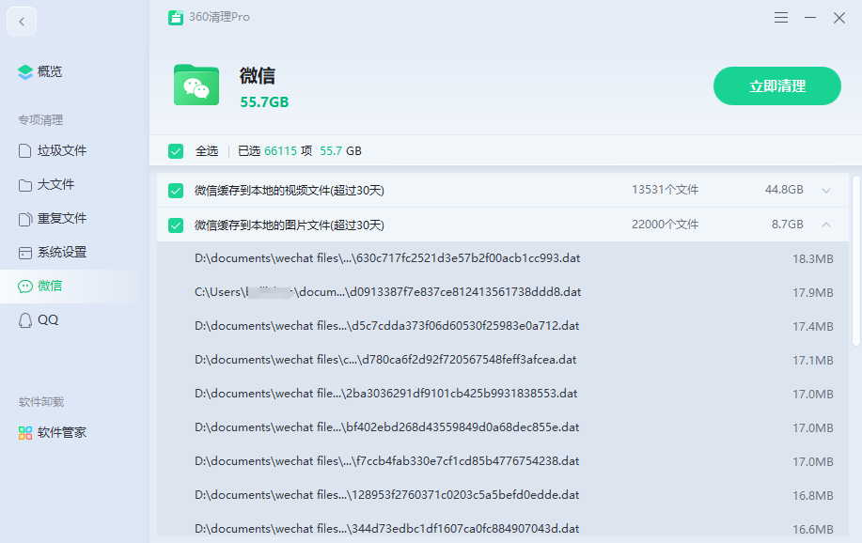Screen dimensions: 862x543
Task: Click the 17.4MB file size
Action: [x=812, y=327]
